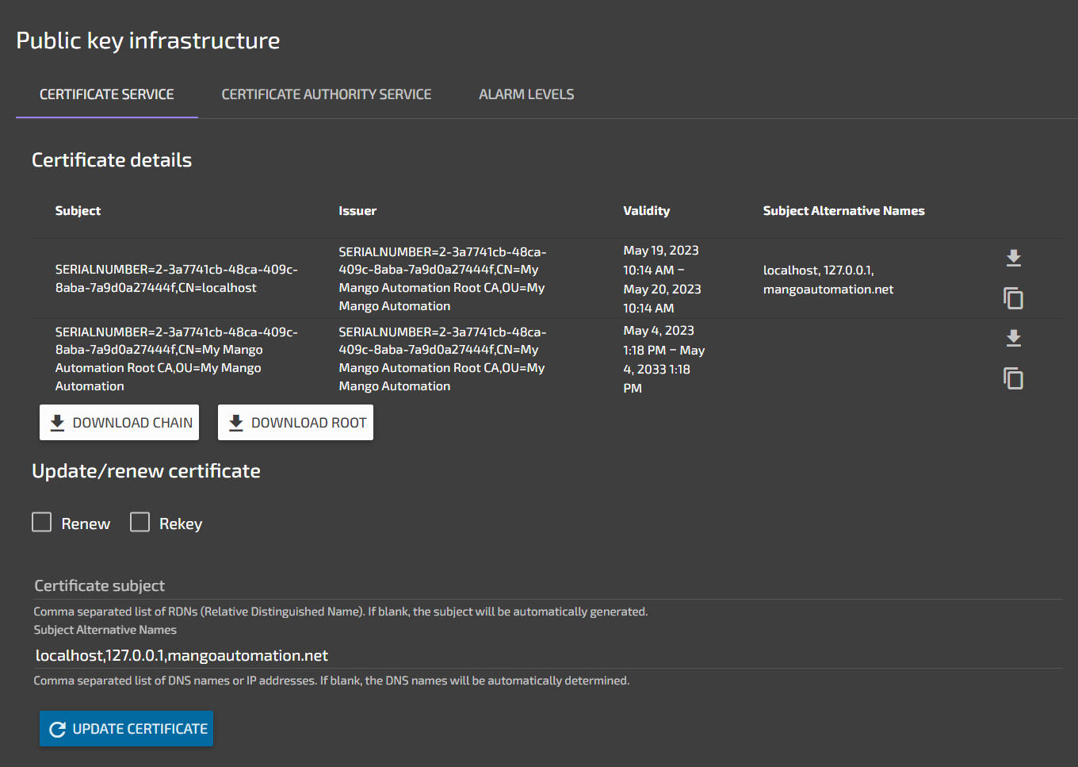Copy the localhost certificate to clipboard
1078x767 pixels.
coord(1013,298)
